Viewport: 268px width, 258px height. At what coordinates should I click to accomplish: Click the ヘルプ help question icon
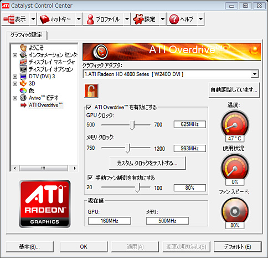click(x=174, y=19)
